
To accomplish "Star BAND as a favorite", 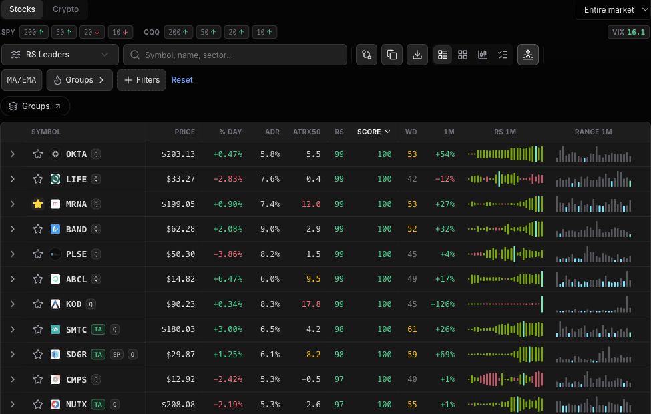I will pyautogui.click(x=38, y=229).
